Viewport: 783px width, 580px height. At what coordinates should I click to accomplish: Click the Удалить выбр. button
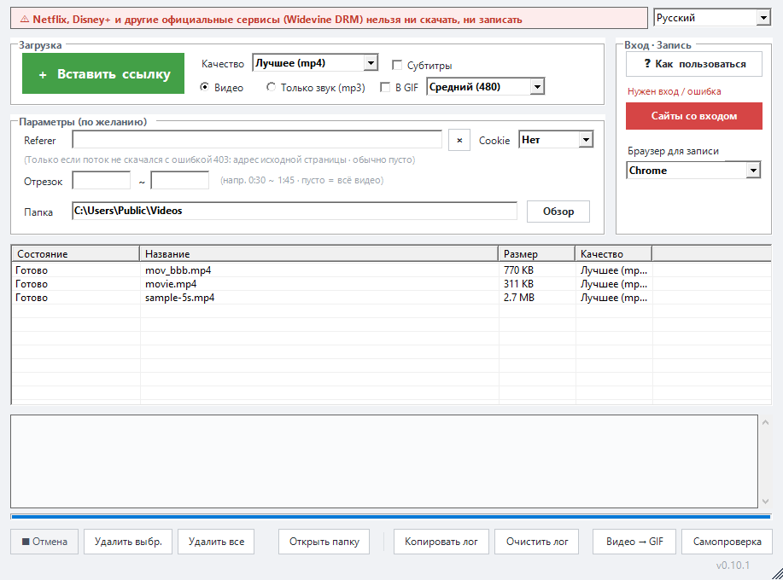coord(128,542)
